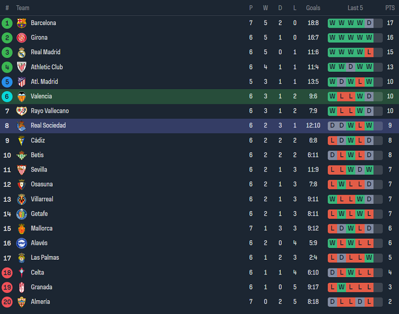The height and width of the screenshot is (314, 399).
Task: Click the Almería crest icon
Action: click(x=21, y=302)
